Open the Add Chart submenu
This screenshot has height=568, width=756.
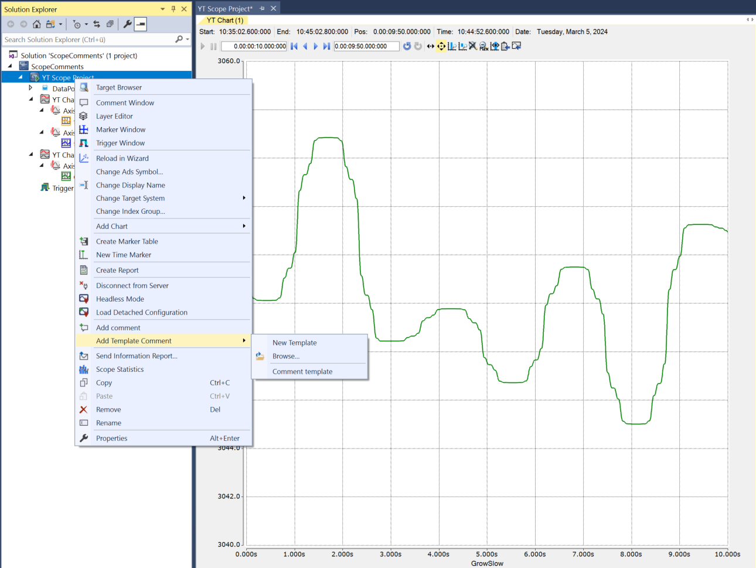click(164, 226)
